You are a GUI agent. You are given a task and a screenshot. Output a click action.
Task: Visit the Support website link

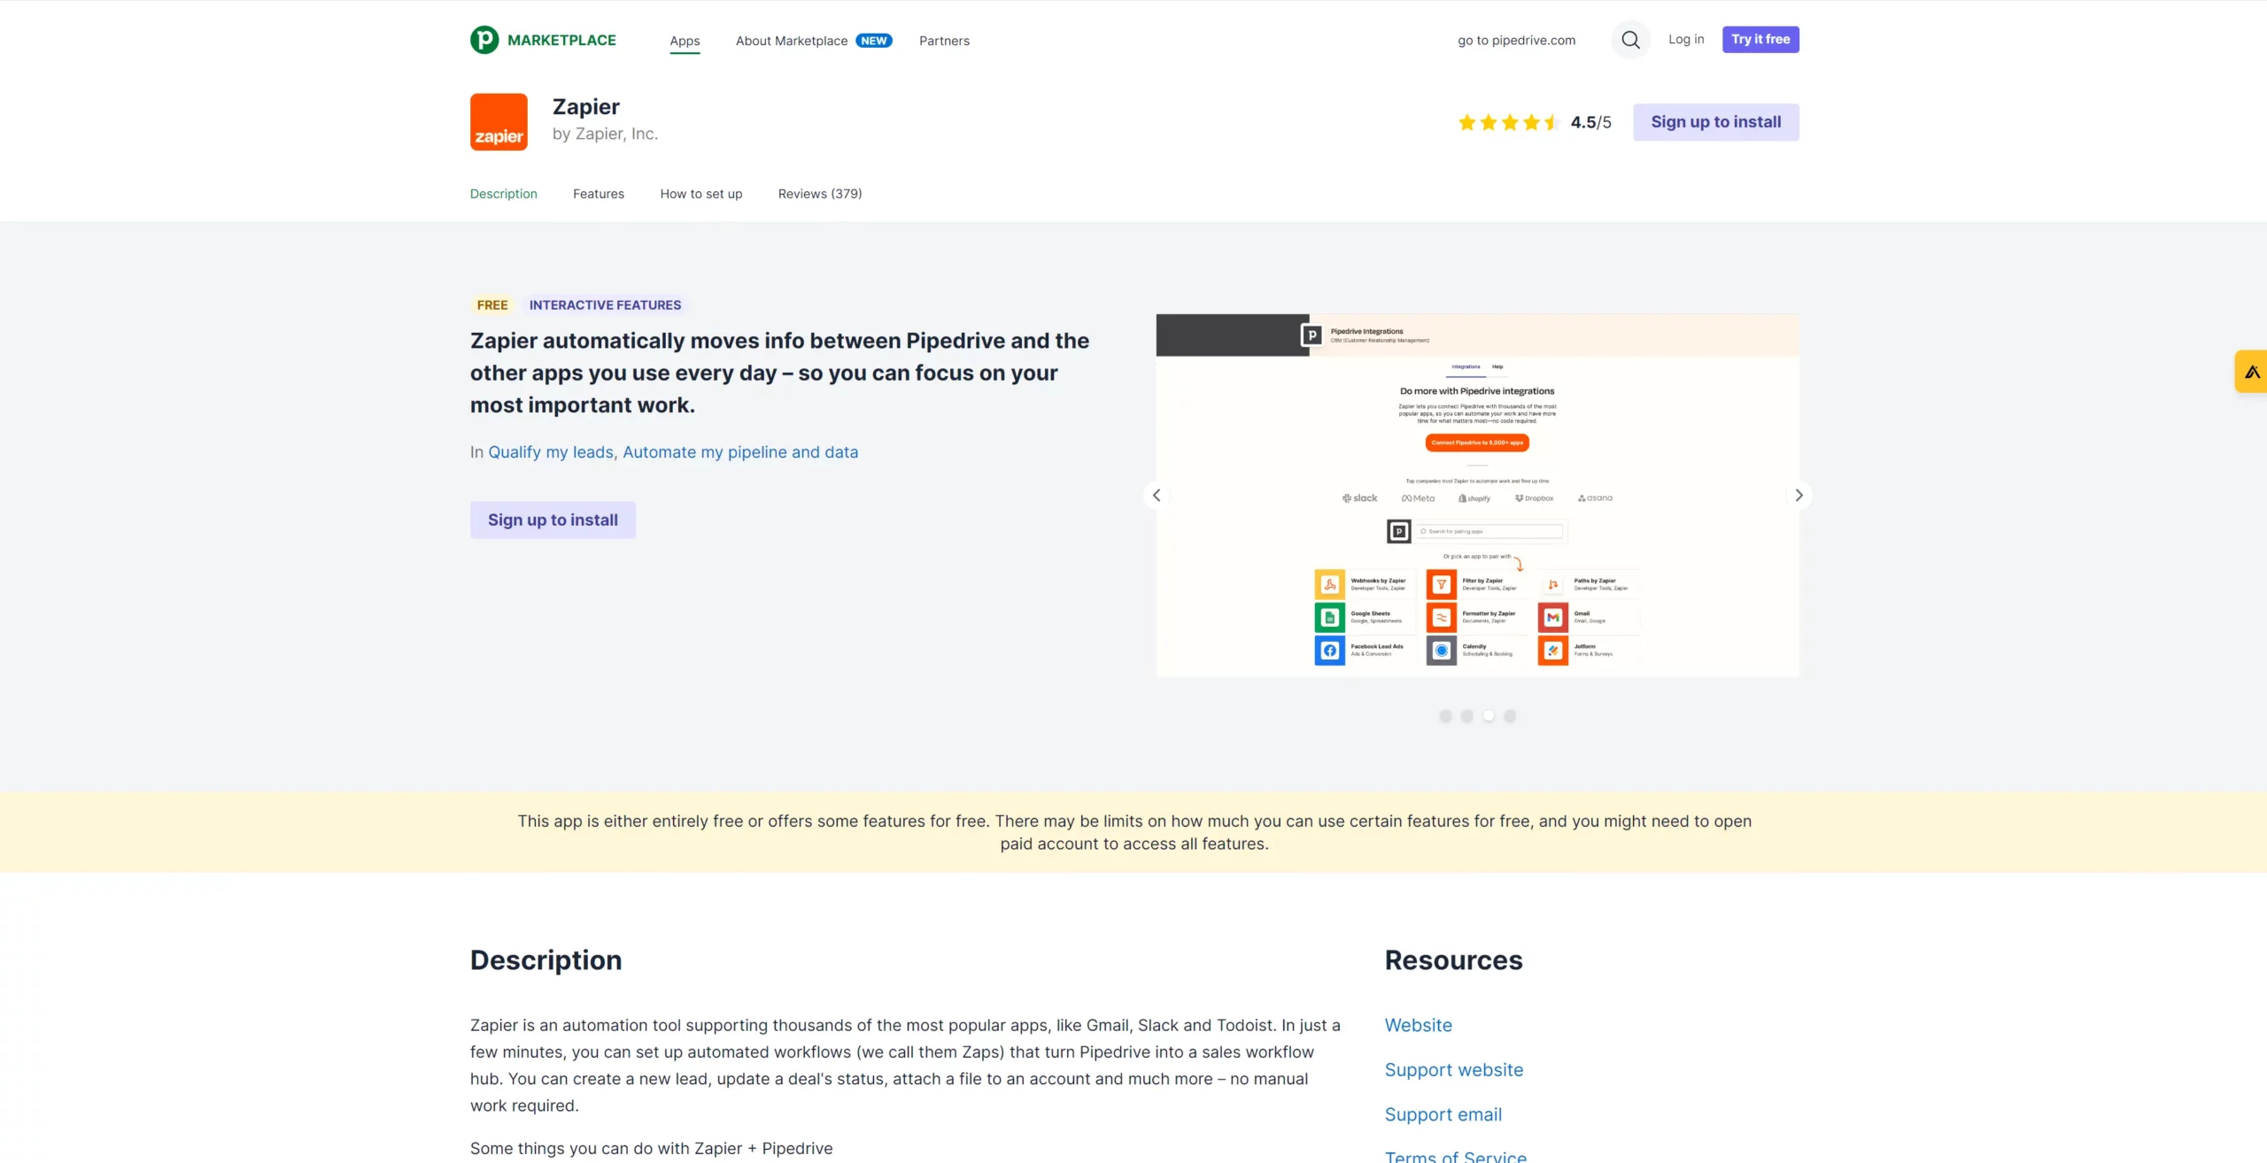1453,1069
